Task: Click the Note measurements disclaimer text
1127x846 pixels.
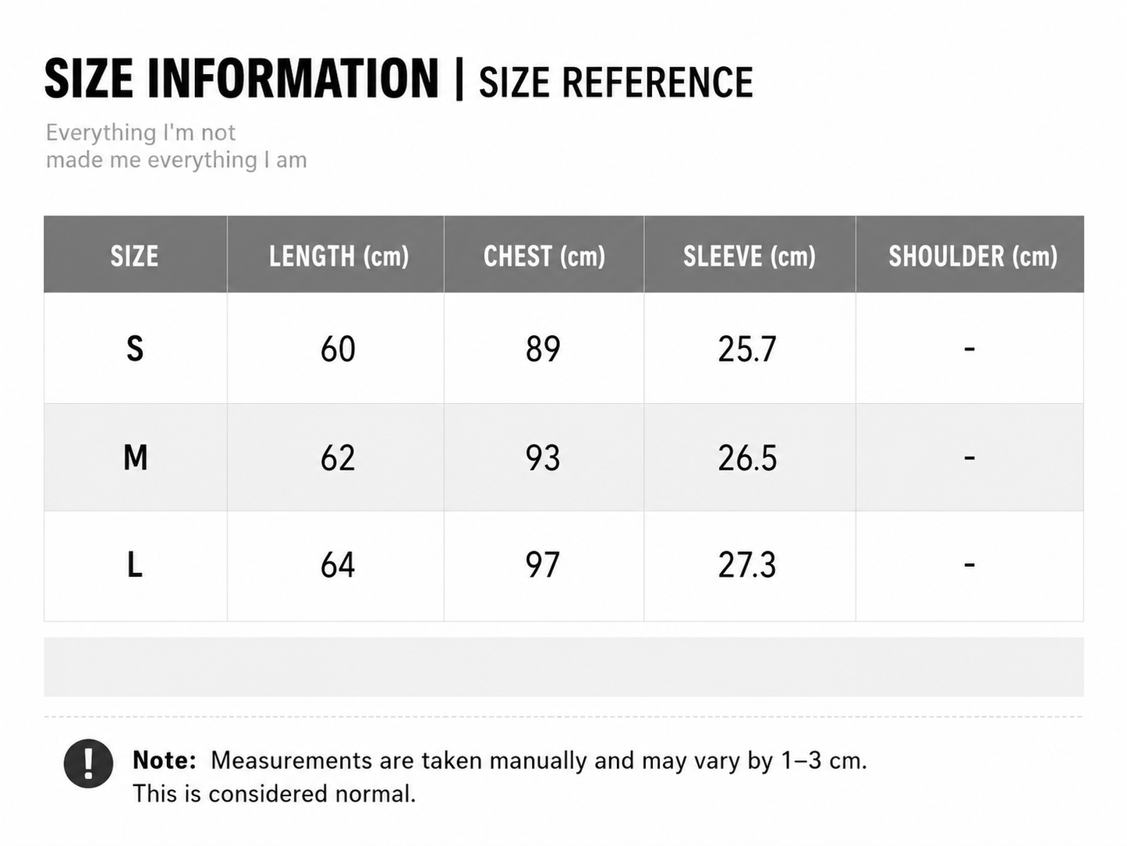Action: click(500, 777)
